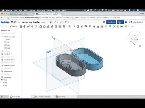Viewport: 145px width, 108px height.
Task: Select the Delete face tool
Action: click(x=94, y=26)
